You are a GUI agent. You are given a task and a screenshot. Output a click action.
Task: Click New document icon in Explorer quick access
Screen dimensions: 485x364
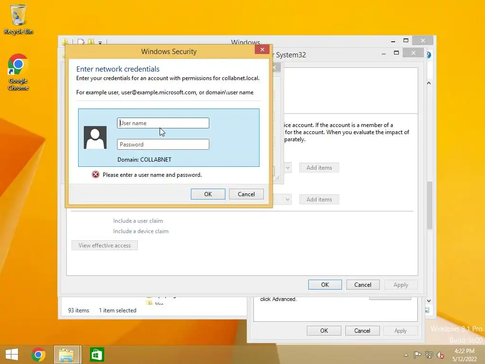point(81,42)
